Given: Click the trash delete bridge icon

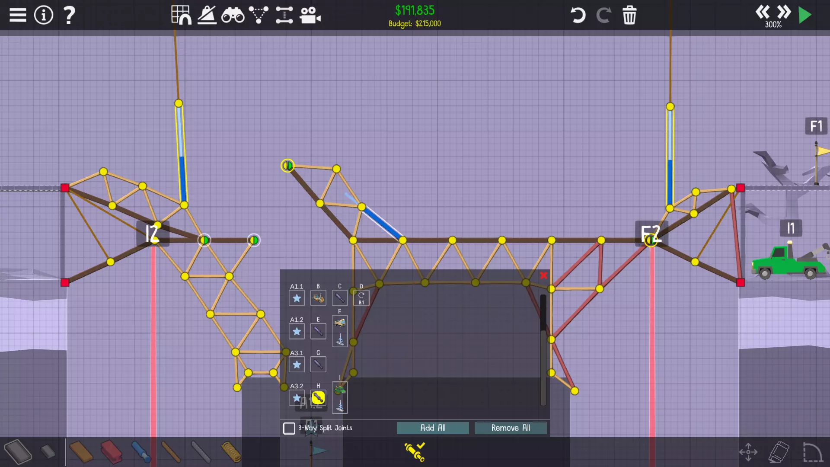Looking at the screenshot, I should pyautogui.click(x=629, y=15).
